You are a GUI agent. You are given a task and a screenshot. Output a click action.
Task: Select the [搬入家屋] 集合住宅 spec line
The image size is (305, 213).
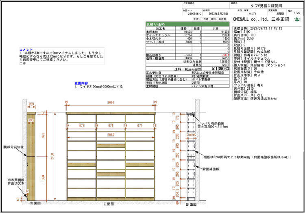[259, 65]
